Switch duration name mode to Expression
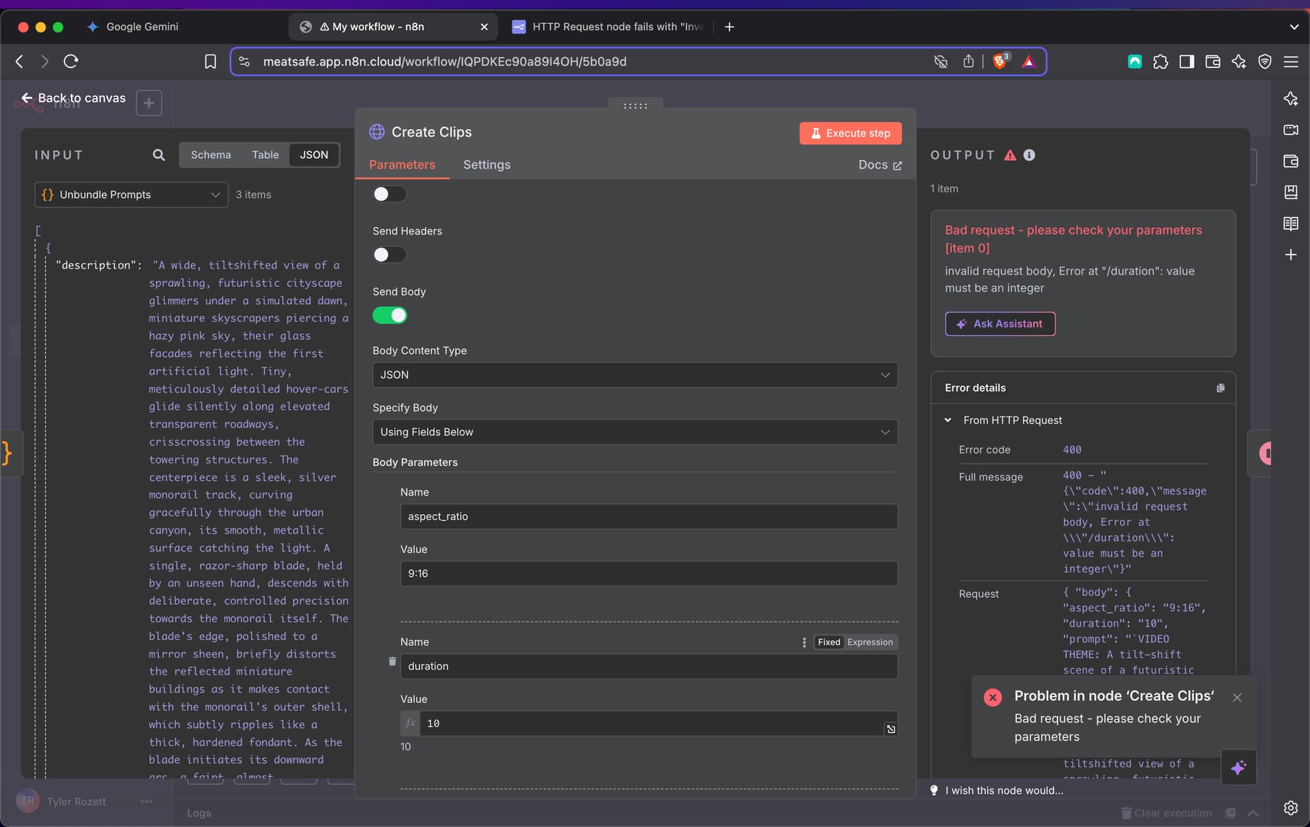The image size is (1310, 827). coord(870,642)
